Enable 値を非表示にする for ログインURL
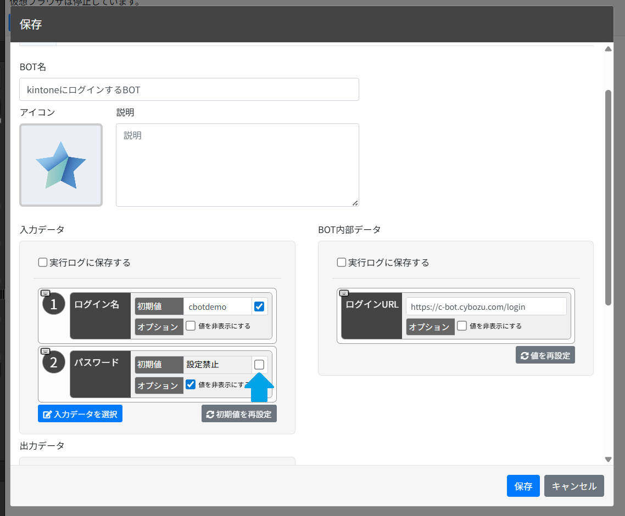 pos(461,326)
